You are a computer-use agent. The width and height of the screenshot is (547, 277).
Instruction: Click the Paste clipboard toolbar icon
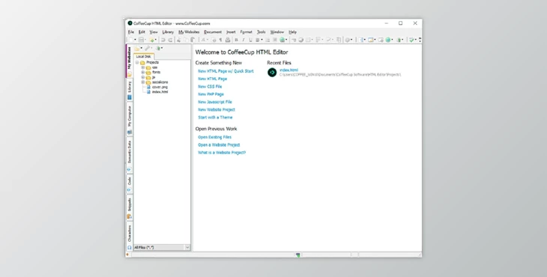pyautogui.click(x=193, y=40)
